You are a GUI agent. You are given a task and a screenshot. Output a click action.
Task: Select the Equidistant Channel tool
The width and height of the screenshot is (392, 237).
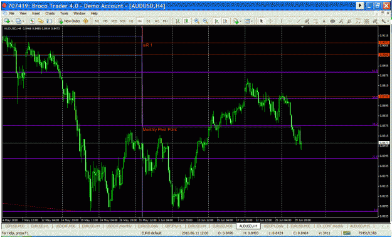point(307,21)
